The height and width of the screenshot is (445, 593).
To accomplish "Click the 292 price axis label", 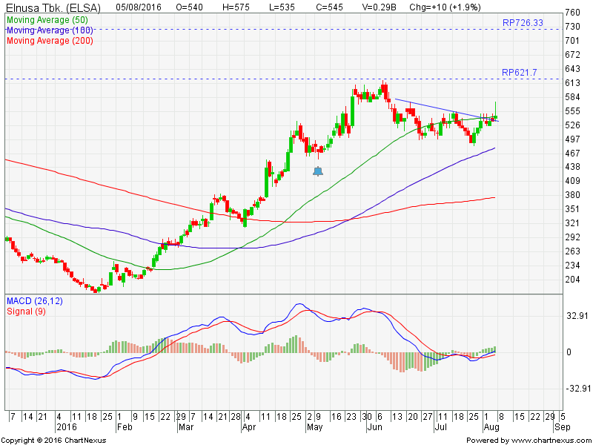I will (x=572, y=237).
